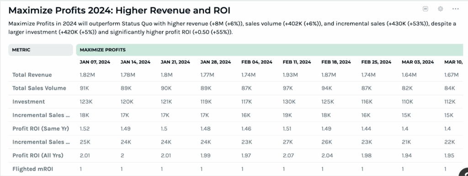468x176 pixels.
Task: Click Investment cell 110K for Mar 03
Action: pos(408,102)
